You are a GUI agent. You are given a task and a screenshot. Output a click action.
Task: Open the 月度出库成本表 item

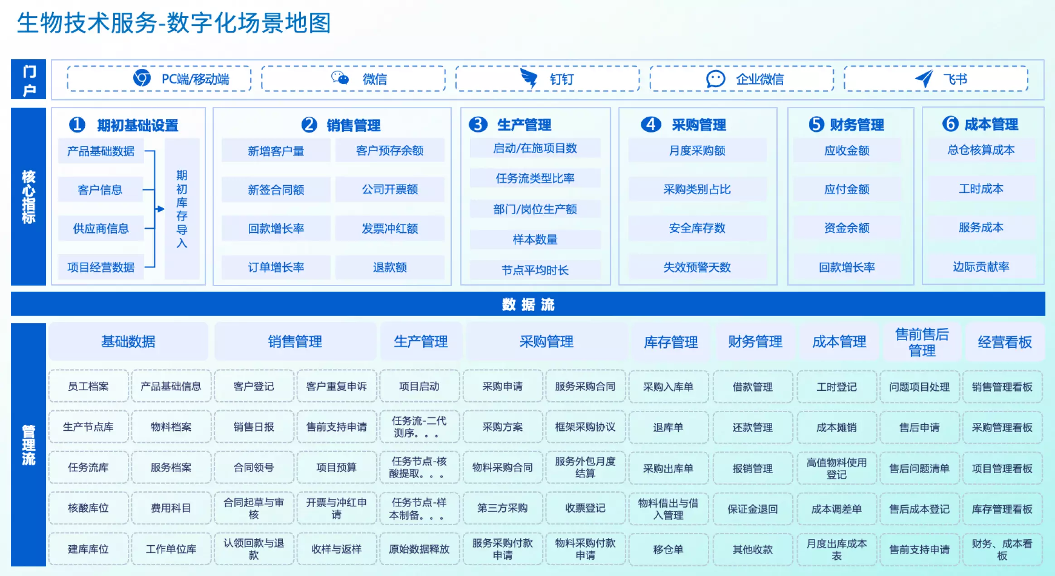tap(836, 549)
